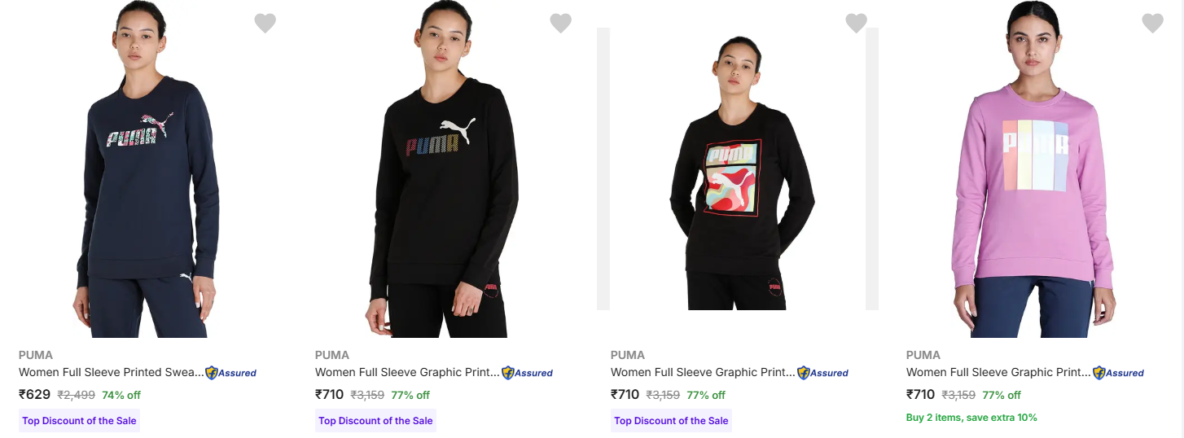Open 'Women Full Sleeve Printed Swea...' product link
The height and width of the screenshot is (438, 1184).
(112, 372)
